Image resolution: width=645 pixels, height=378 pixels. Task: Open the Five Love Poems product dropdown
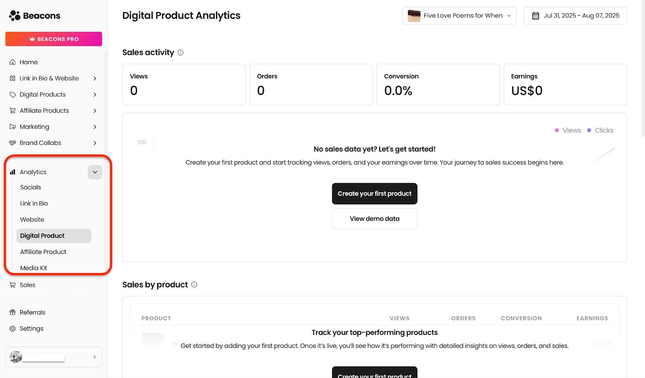(459, 16)
